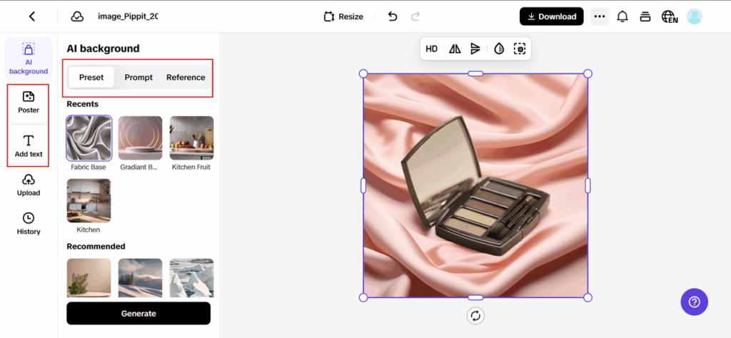
Task: Open the Upload panel
Action: [29, 185]
